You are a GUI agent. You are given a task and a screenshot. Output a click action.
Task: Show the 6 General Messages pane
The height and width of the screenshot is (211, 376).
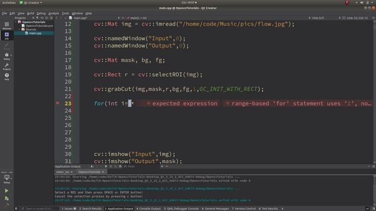coord(216,209)
